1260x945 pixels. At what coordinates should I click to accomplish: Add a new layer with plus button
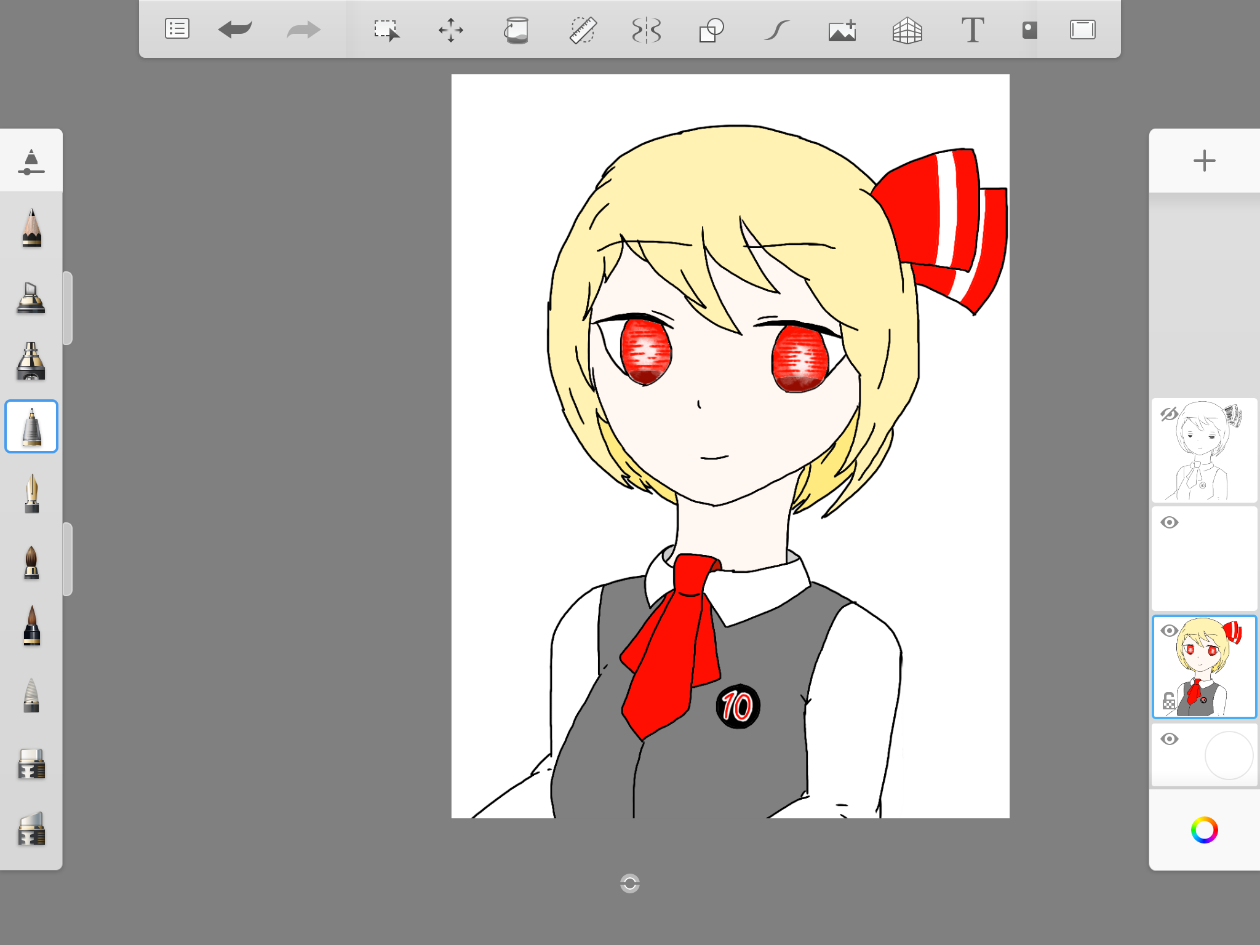tap(1204, 161)
